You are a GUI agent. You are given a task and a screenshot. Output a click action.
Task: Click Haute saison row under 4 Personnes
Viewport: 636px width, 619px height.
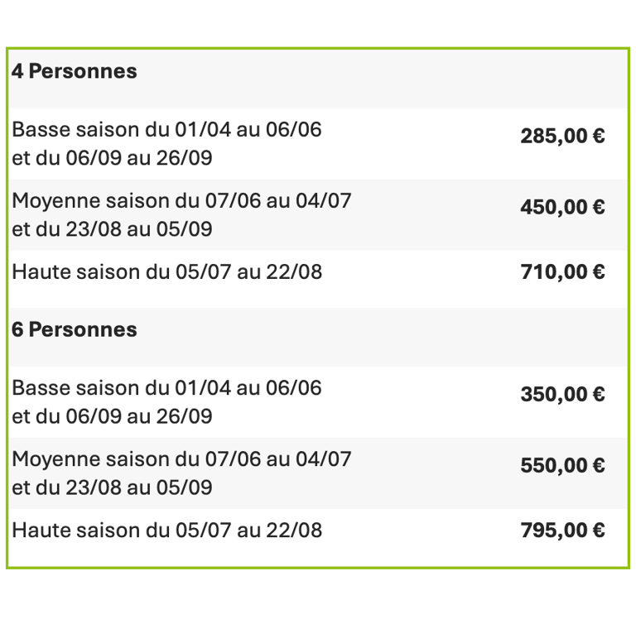[166, 272]
